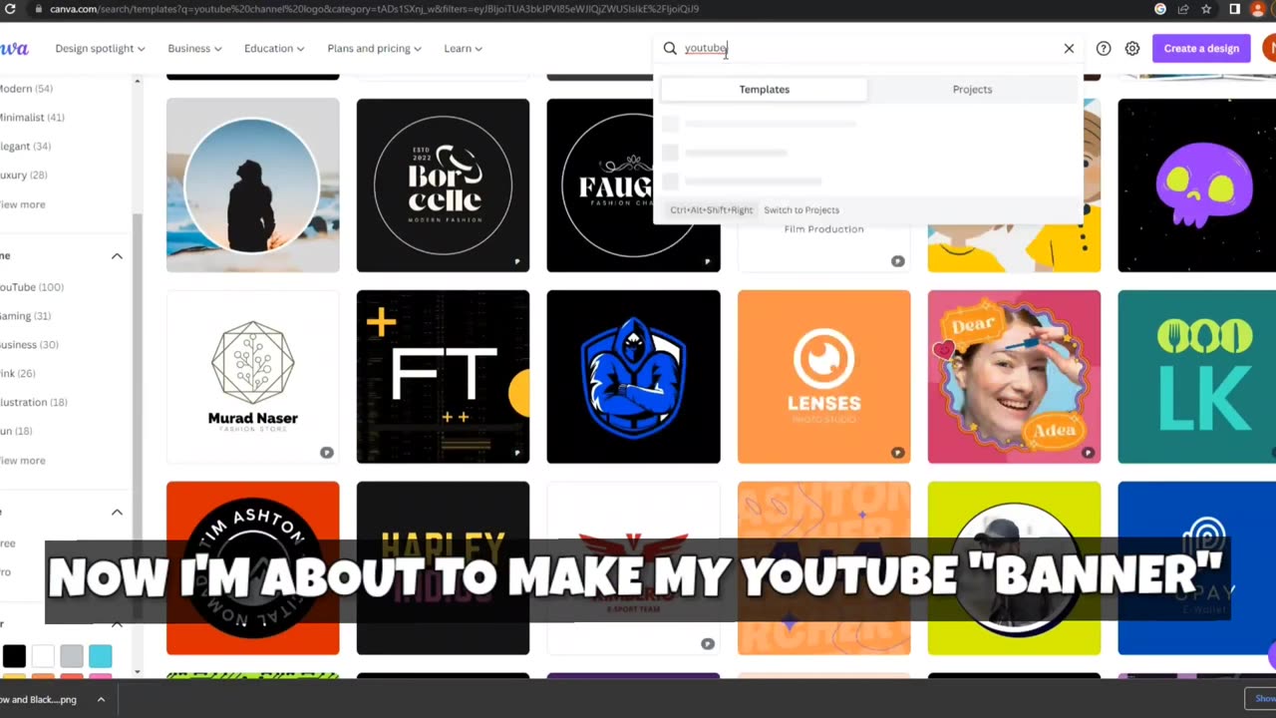
Task: Click the video badge on Lenses template
Action: pyautogui.click(x=897, y=453)
